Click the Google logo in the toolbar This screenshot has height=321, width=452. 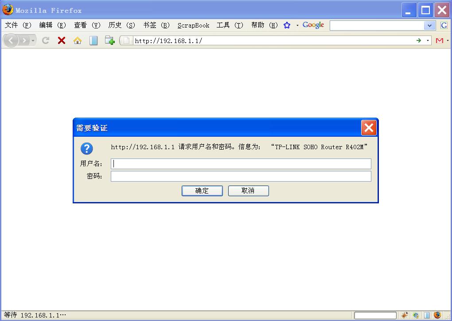click(x=313, y=25)
